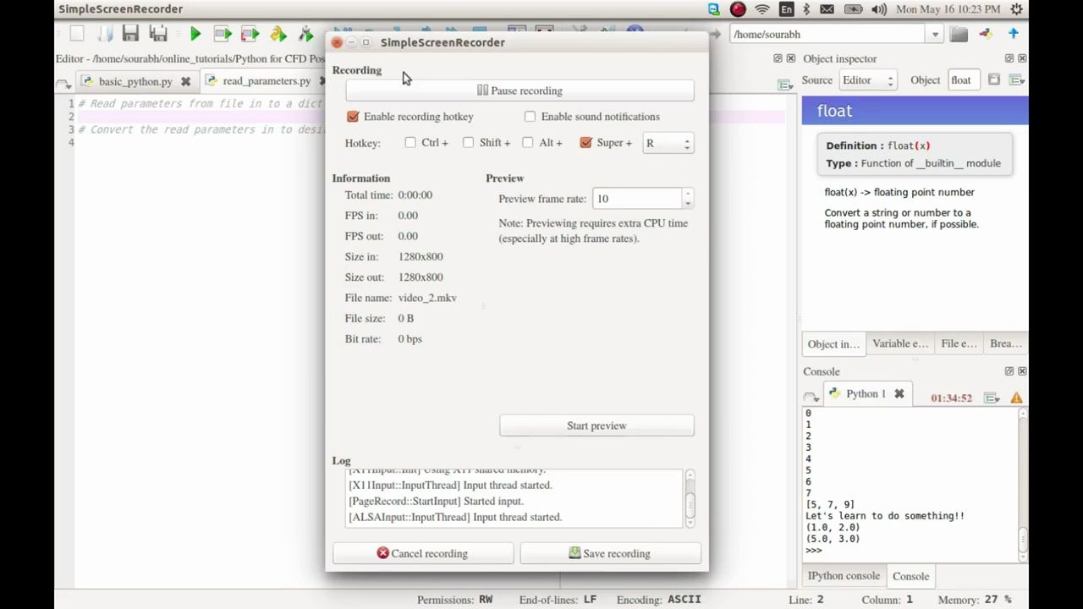
Task: Open the Source Editor dropdown
Action: coord(867,80)
